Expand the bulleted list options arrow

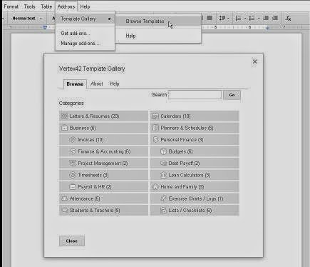point(259,19)
